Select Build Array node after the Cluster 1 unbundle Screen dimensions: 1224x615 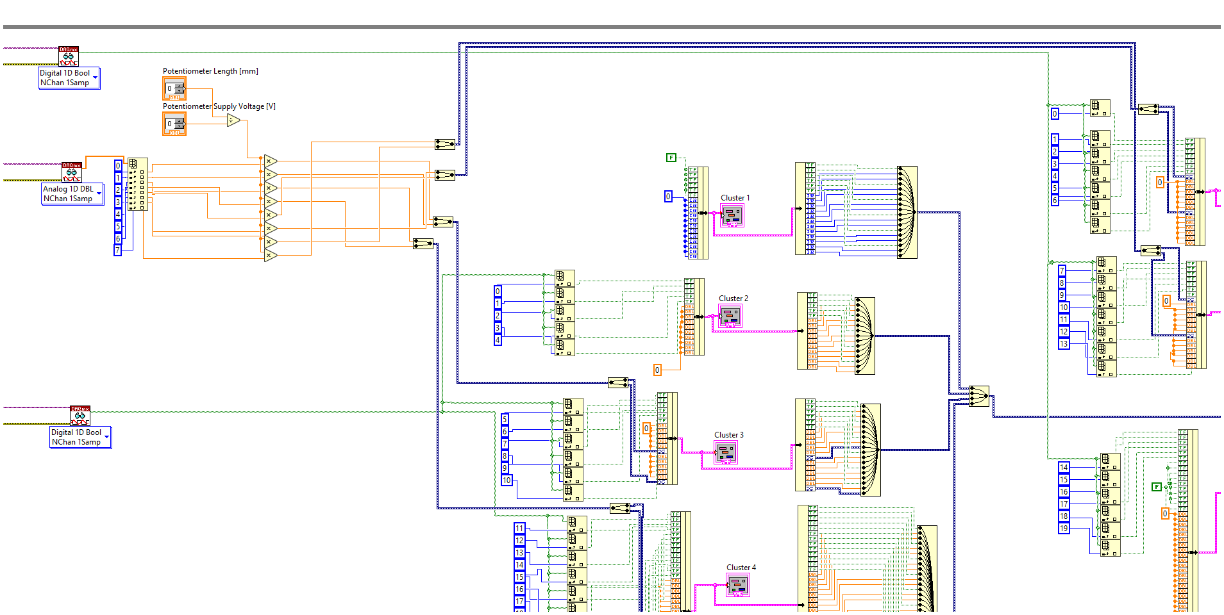907,212
